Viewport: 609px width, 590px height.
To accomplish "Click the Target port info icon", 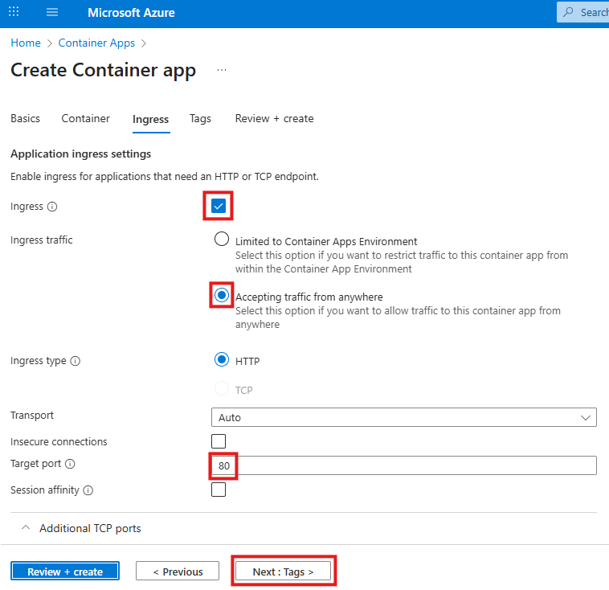I will [70, 464].
